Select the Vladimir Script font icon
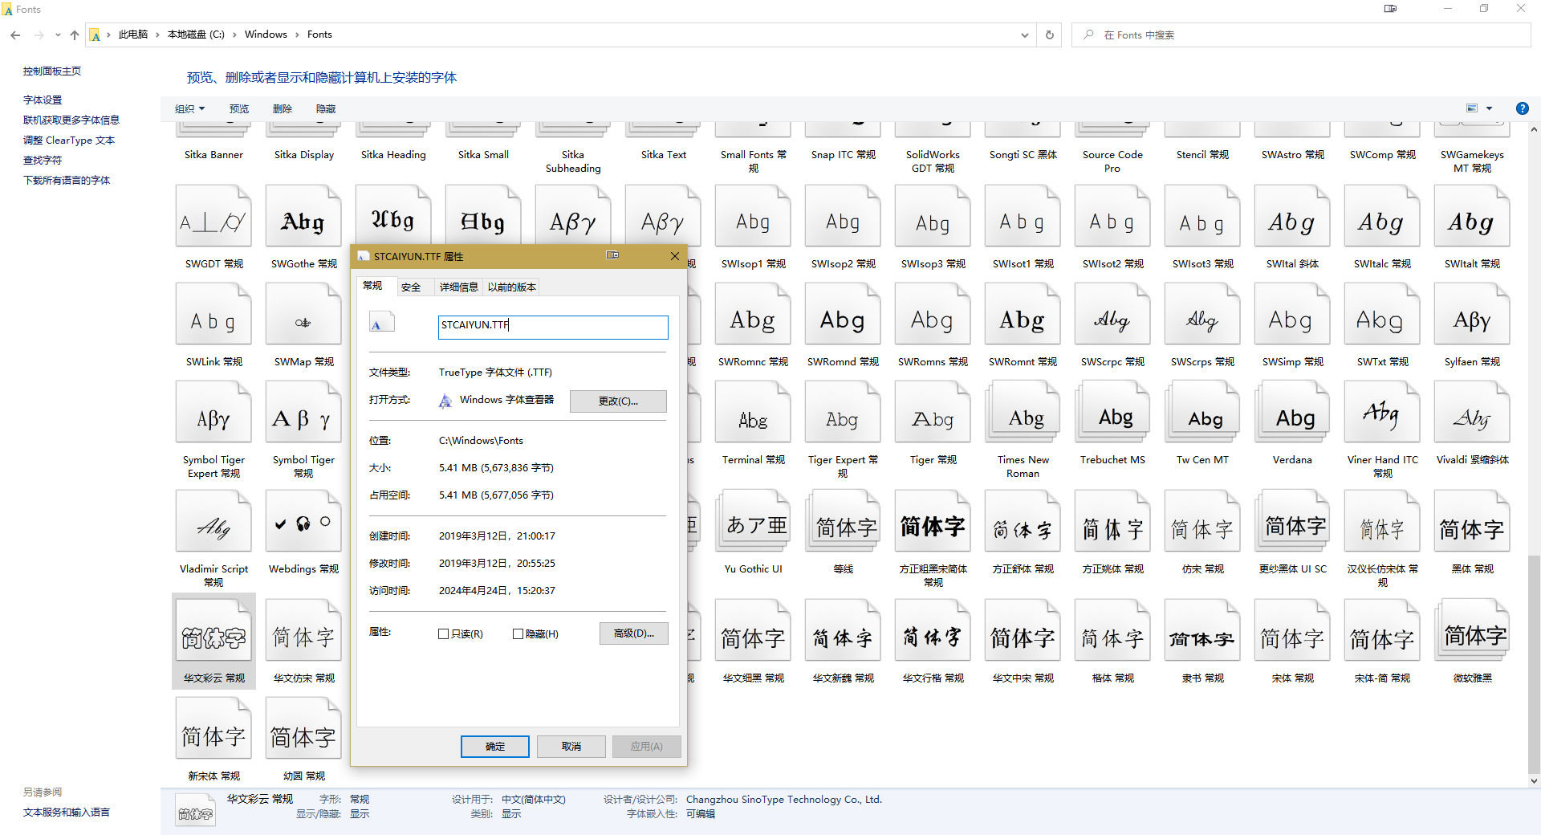The height and width of the screenshot is (835, 1541). tap(213, 522)
